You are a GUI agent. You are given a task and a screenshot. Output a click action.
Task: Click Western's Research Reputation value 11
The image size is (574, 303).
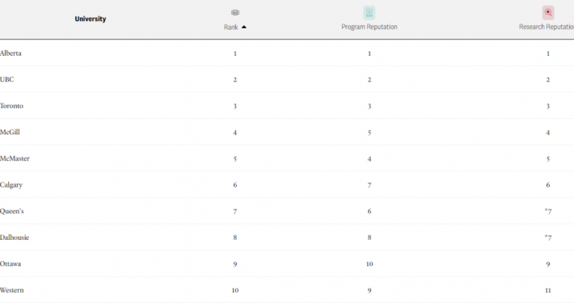coord(548,290)
